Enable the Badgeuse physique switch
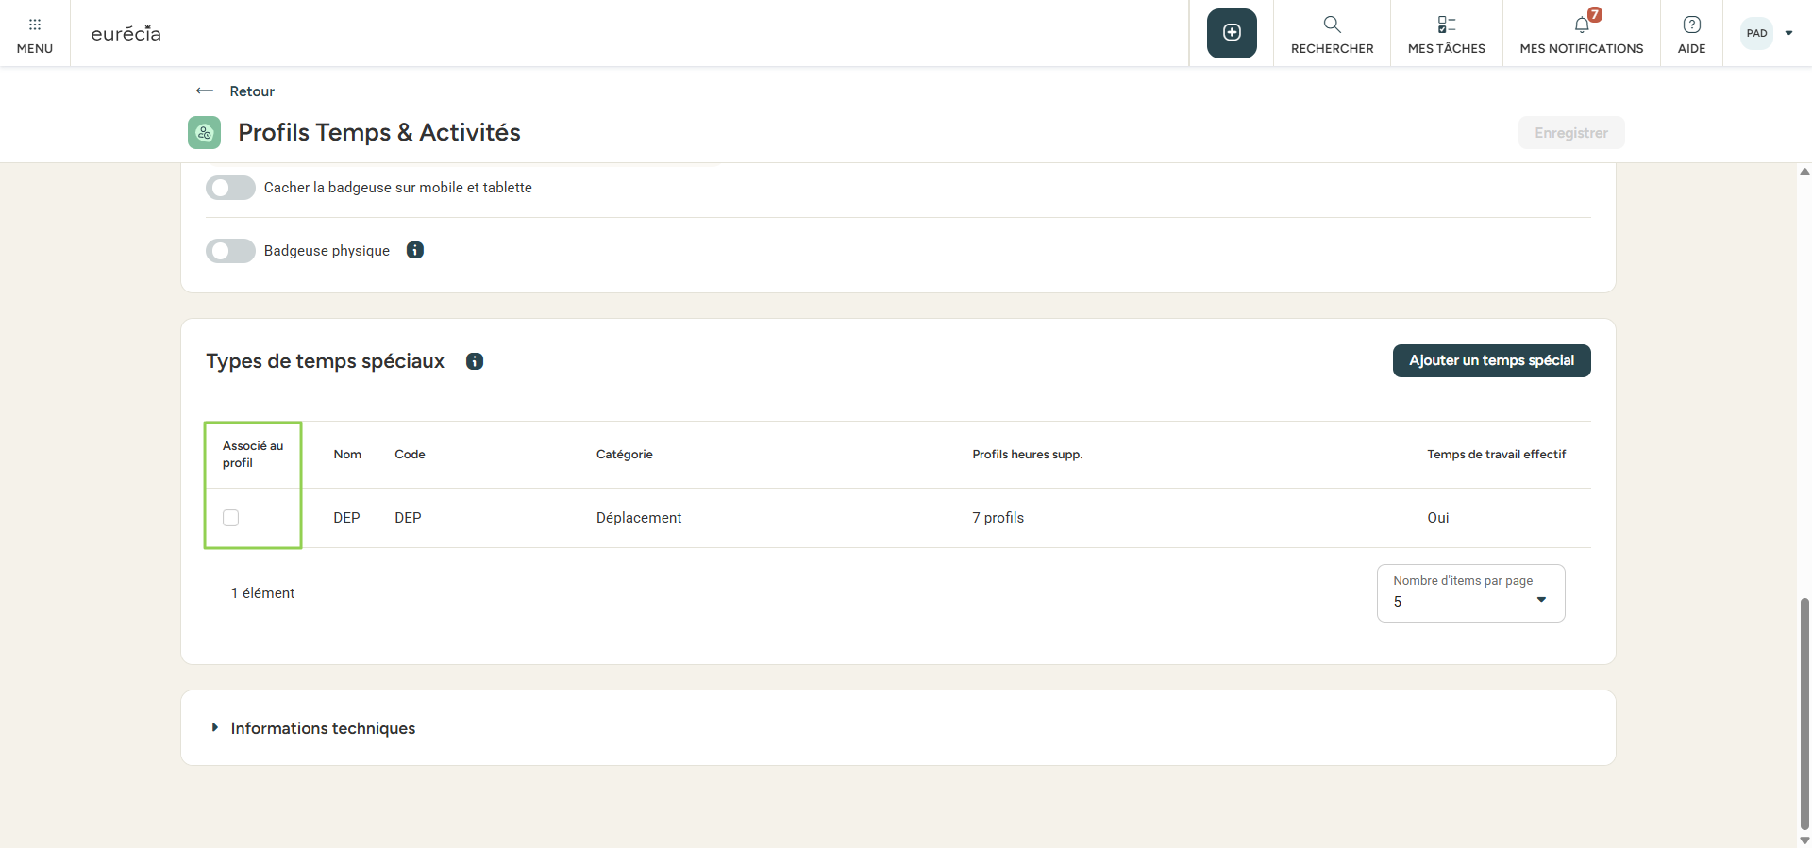 230,251
